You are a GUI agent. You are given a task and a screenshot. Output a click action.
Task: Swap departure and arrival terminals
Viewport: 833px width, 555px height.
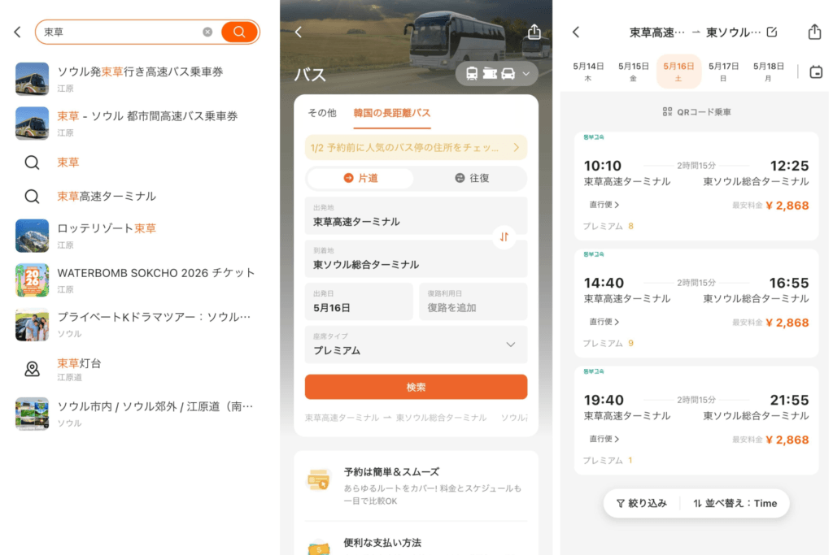pos(504,236)
